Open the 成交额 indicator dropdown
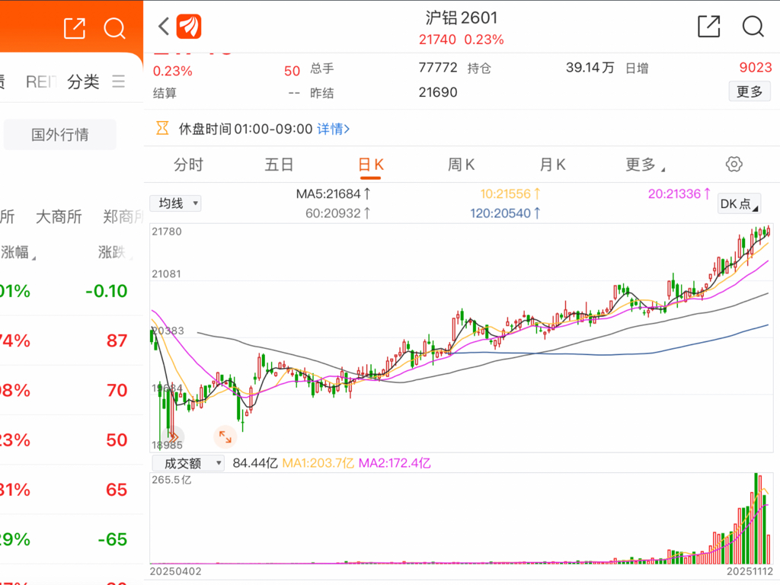Screen dimensions: 780x585 188,463
